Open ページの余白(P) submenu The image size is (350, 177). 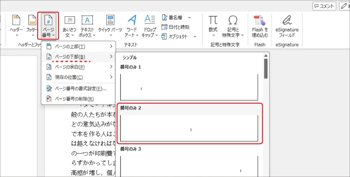point(78,67)
